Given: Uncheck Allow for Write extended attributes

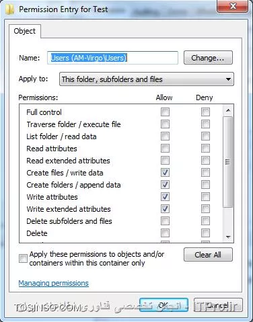Looking at the screenshot, I should pyautogui.click(x=165, y=209).
